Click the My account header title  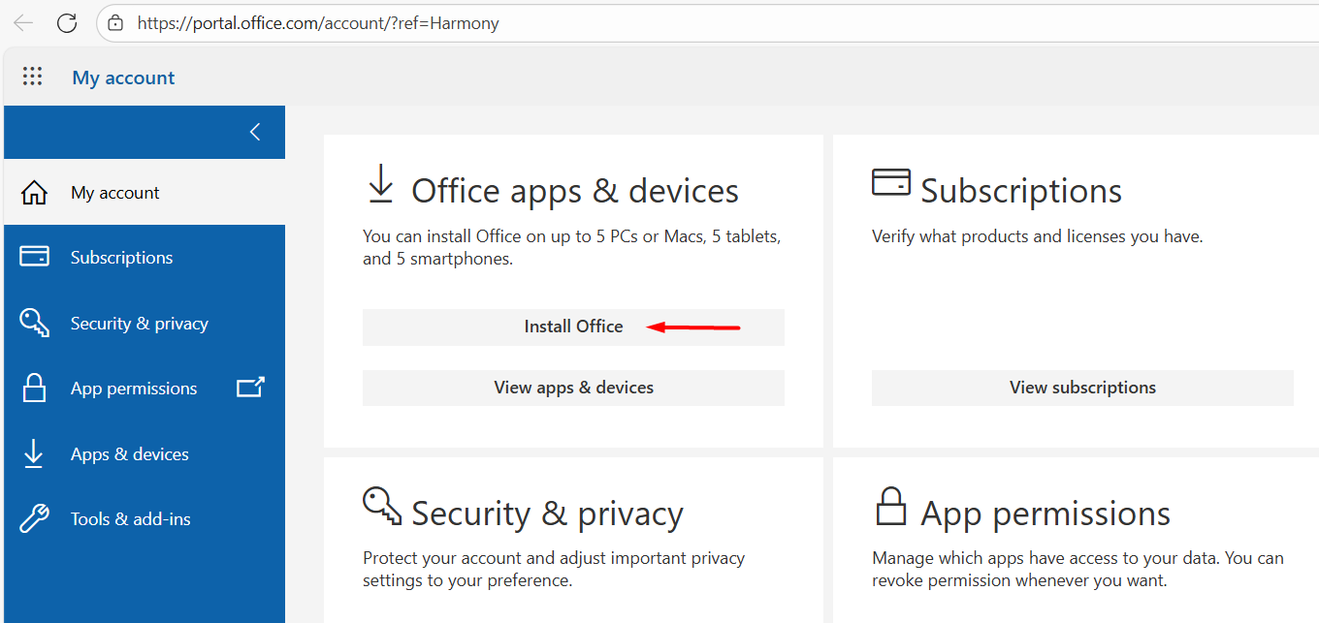[x=123, y=78]
